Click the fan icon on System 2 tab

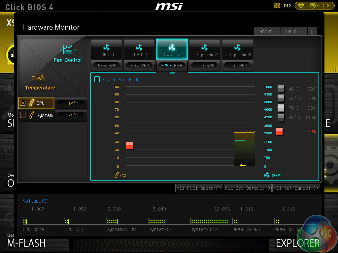coord(204,47)
